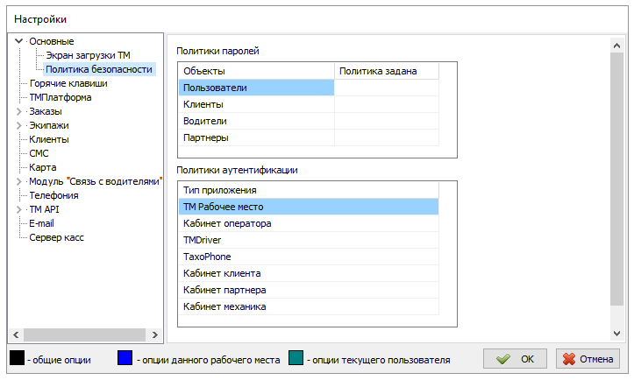Click the Отмена cancel button
Viewport: 634px width, 380px height.
coord(588,359)
